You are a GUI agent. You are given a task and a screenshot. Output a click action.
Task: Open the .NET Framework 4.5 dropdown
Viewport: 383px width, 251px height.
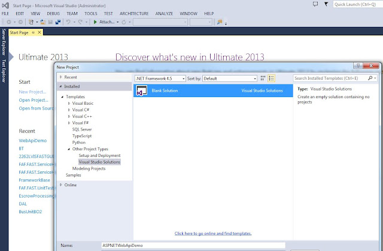point(160,78)
